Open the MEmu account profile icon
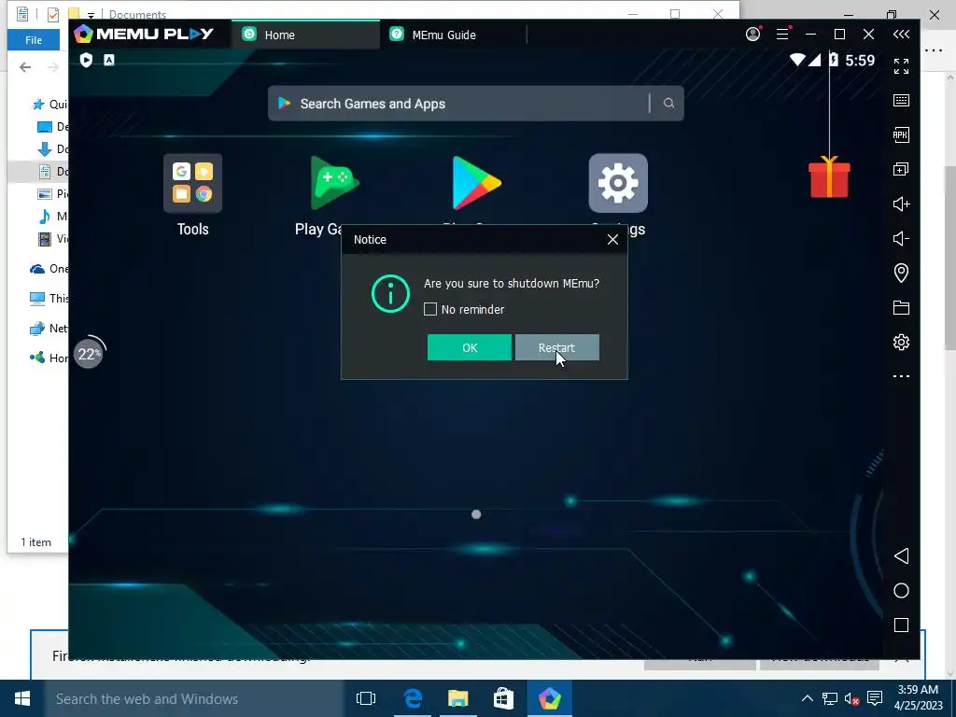 pyautogui.click(x=753, y=35)
